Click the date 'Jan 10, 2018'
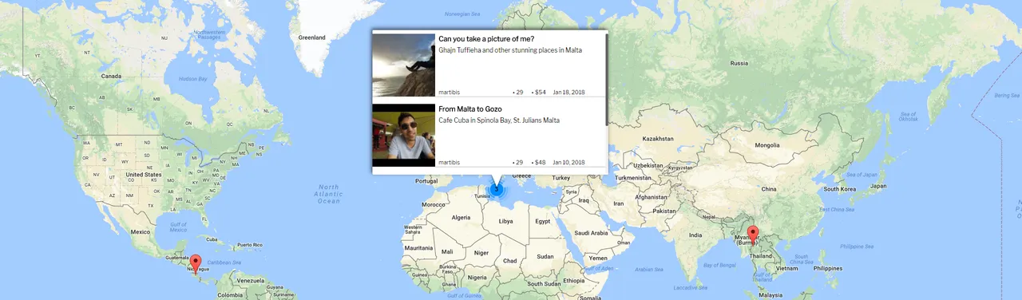1022x300 pixels. (568, 162)
